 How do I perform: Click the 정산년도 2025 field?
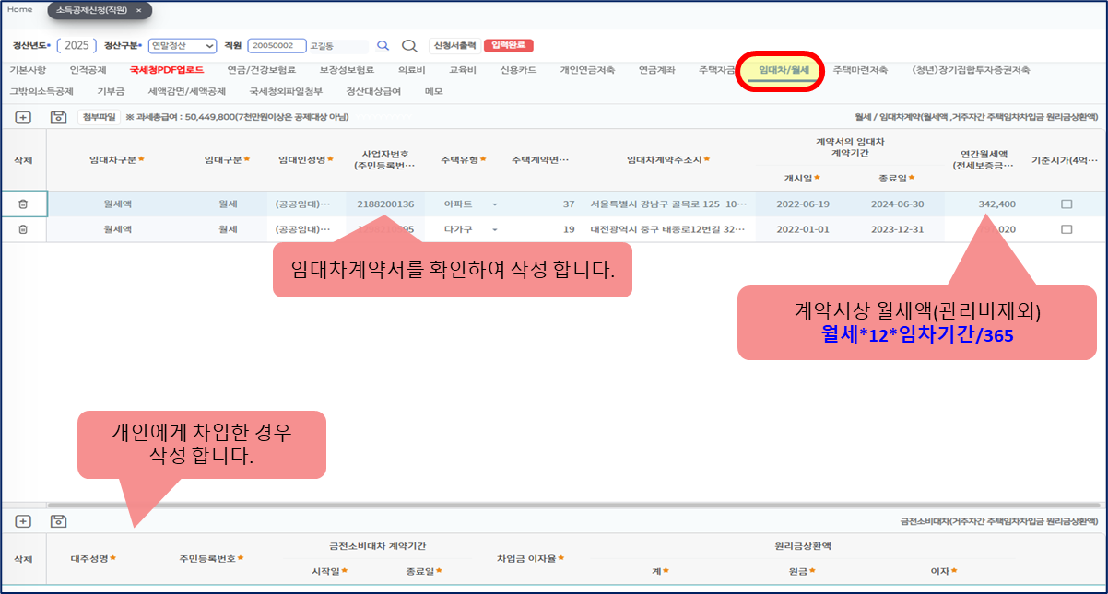[x=76, y=45]
